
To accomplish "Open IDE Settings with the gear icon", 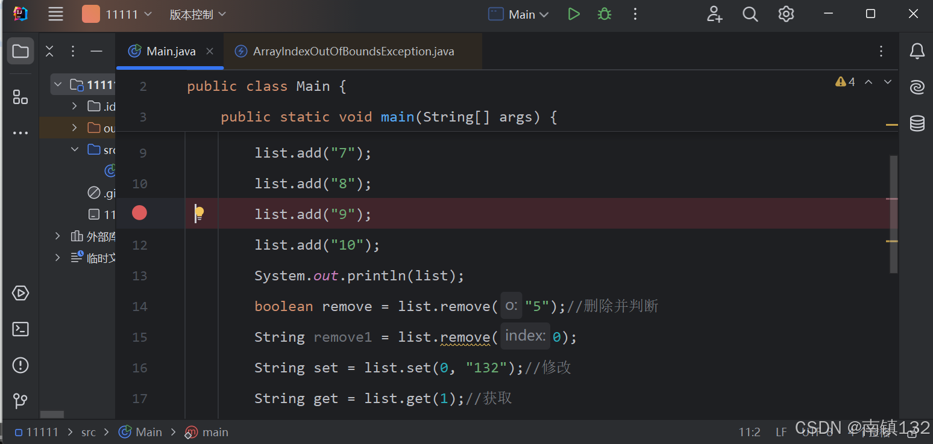I will (786, 13).
